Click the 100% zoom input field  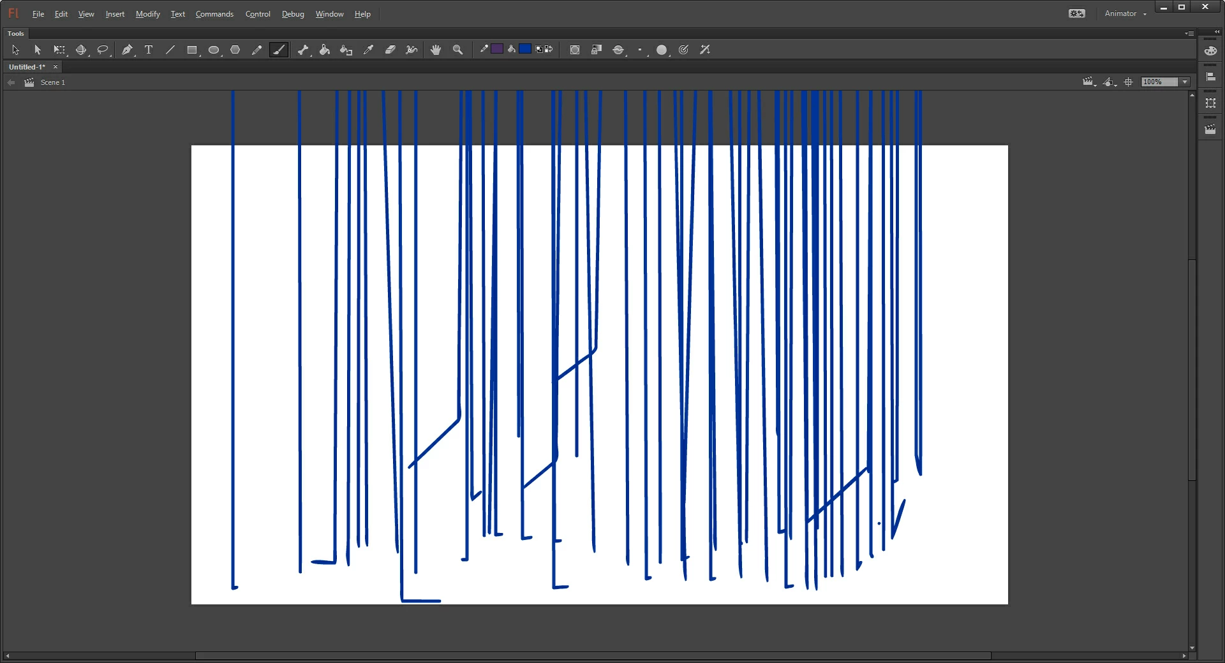[x=1159, y=82]
